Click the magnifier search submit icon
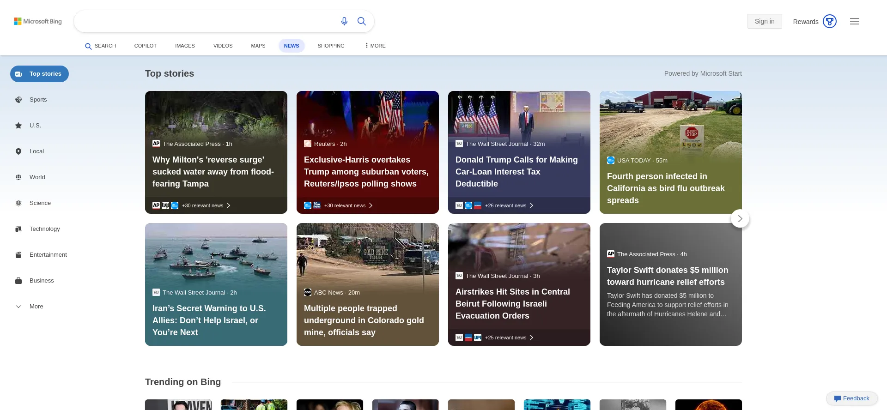This screenshot has width=887, height=410. [x=362, y=21]
